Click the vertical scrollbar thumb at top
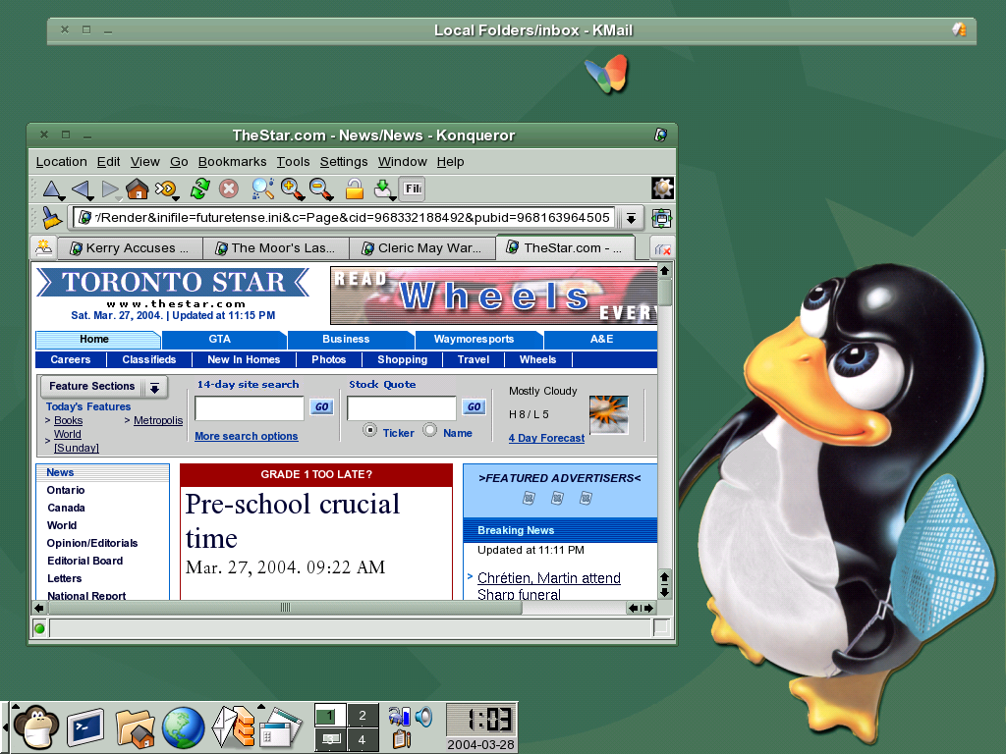Image resolution: width=1006 pixels, height=754 pixels. [x=665, y=293]
